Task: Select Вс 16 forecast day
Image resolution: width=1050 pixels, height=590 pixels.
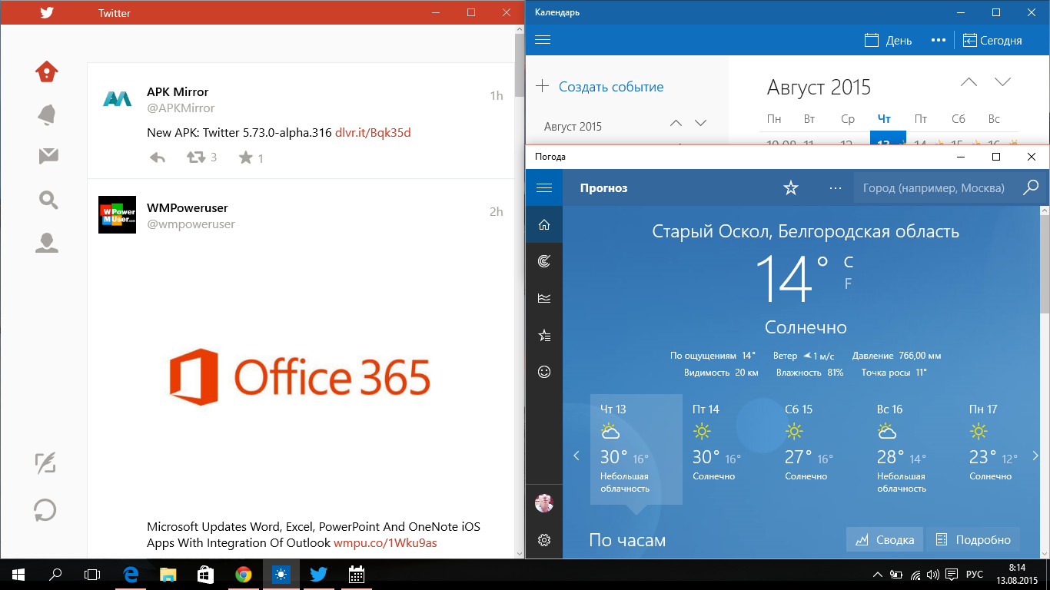Action: tap(913, 449)
